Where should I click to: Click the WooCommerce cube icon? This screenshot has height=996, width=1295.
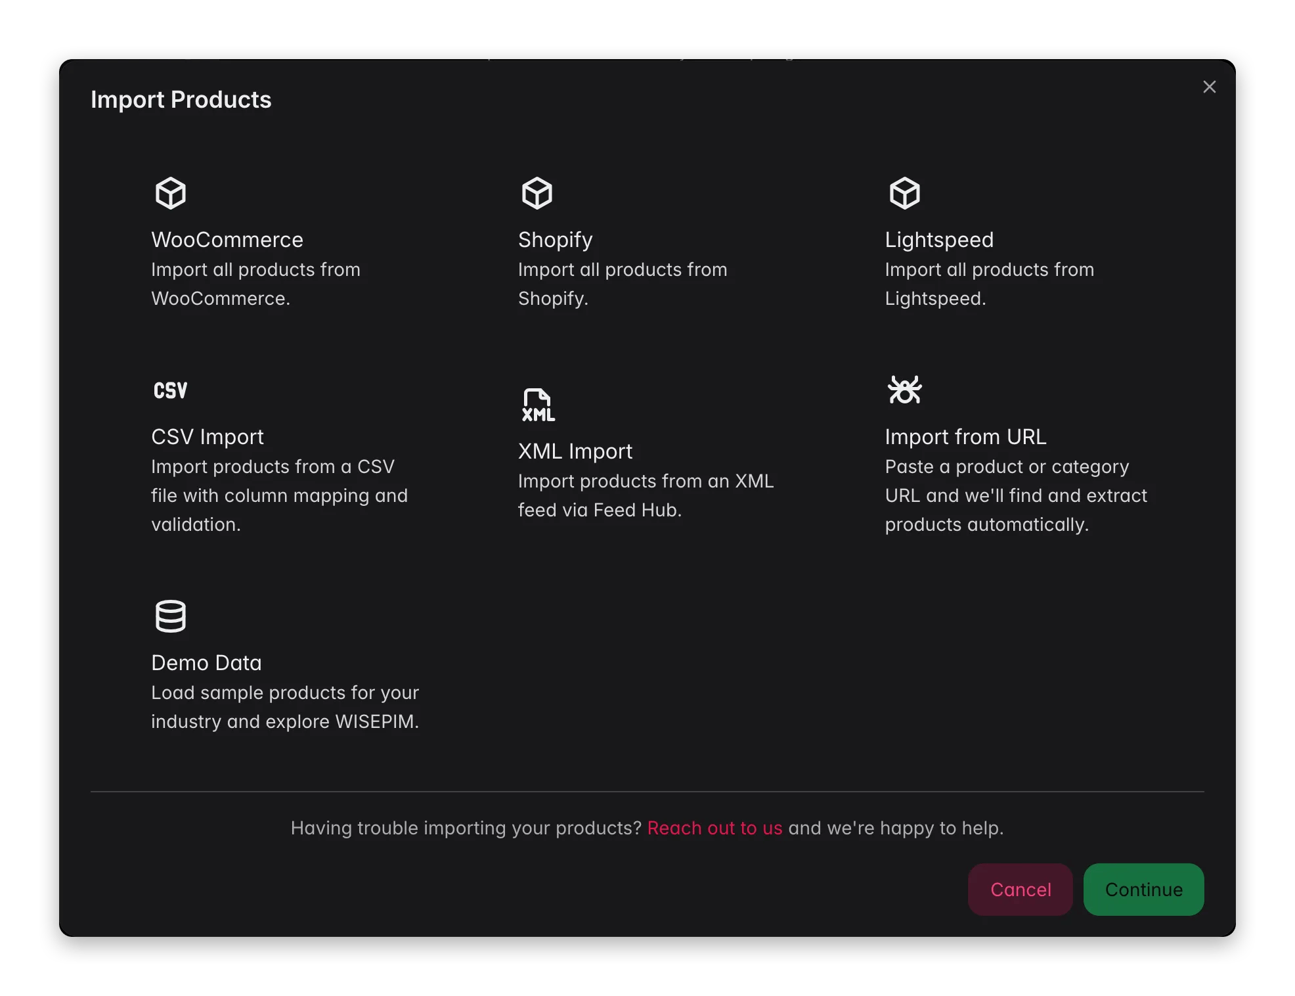coord(170,193)
